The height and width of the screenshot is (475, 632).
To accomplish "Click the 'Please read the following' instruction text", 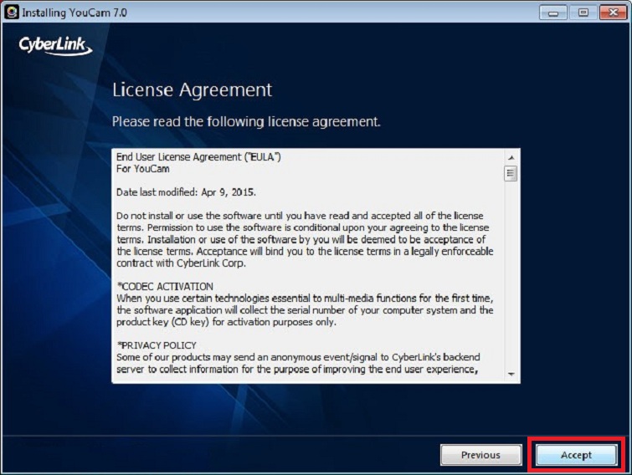I will point(246,122).
